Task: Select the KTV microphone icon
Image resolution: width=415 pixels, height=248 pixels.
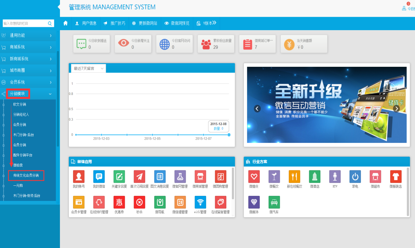Action: point(335,177)
